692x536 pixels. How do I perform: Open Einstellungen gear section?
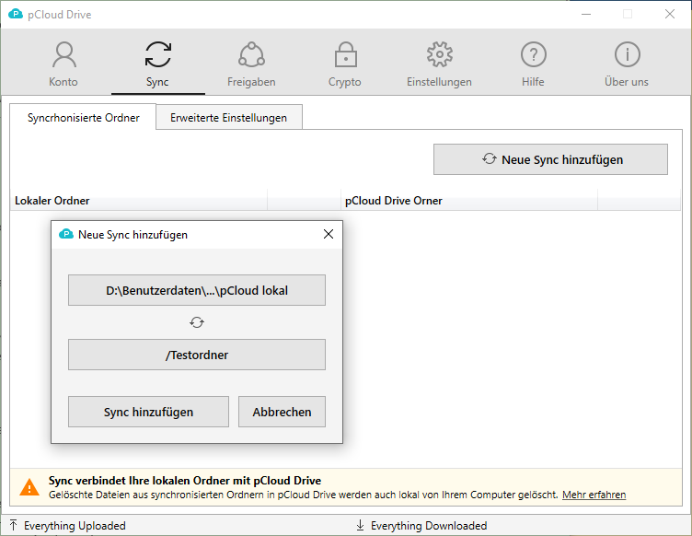[439, 64]
